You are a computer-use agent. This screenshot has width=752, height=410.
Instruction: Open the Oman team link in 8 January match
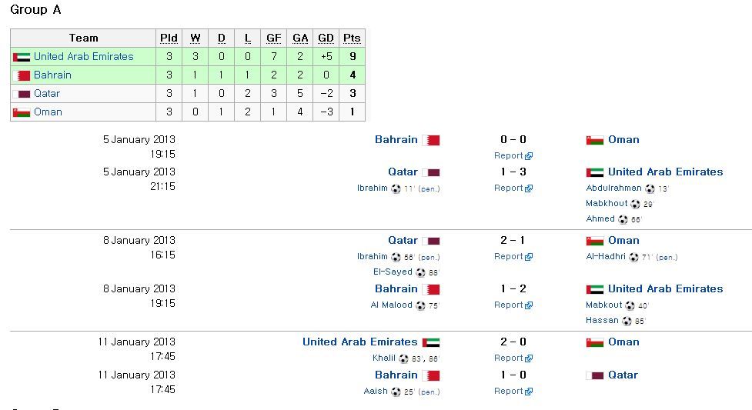click(x=623, y=240)
